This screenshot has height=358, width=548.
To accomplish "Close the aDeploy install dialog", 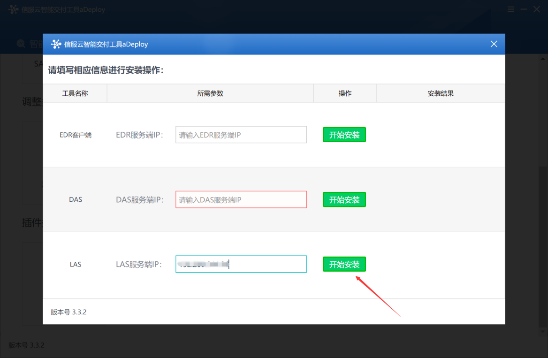I will [494, 44].
